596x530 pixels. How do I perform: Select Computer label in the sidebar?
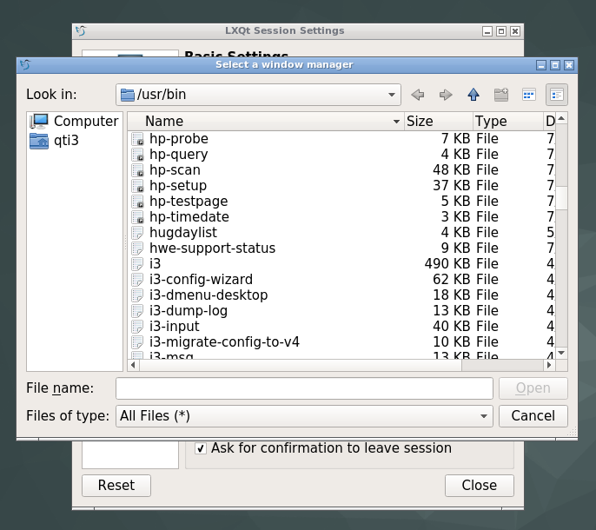tap(86, 122)
